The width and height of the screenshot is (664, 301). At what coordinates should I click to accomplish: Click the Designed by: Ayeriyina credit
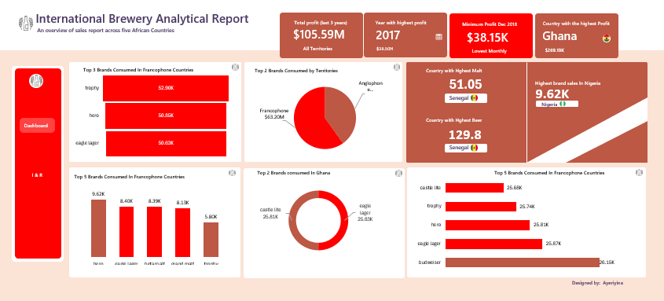pos(597,283)
